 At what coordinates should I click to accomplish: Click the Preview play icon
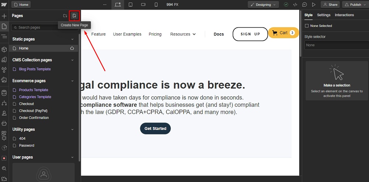pyautogui.click(x=313, y=5)
